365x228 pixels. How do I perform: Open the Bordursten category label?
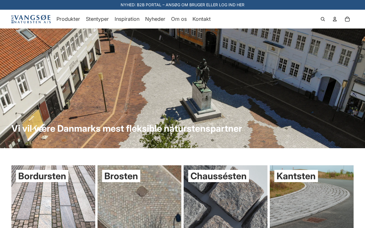42,176
